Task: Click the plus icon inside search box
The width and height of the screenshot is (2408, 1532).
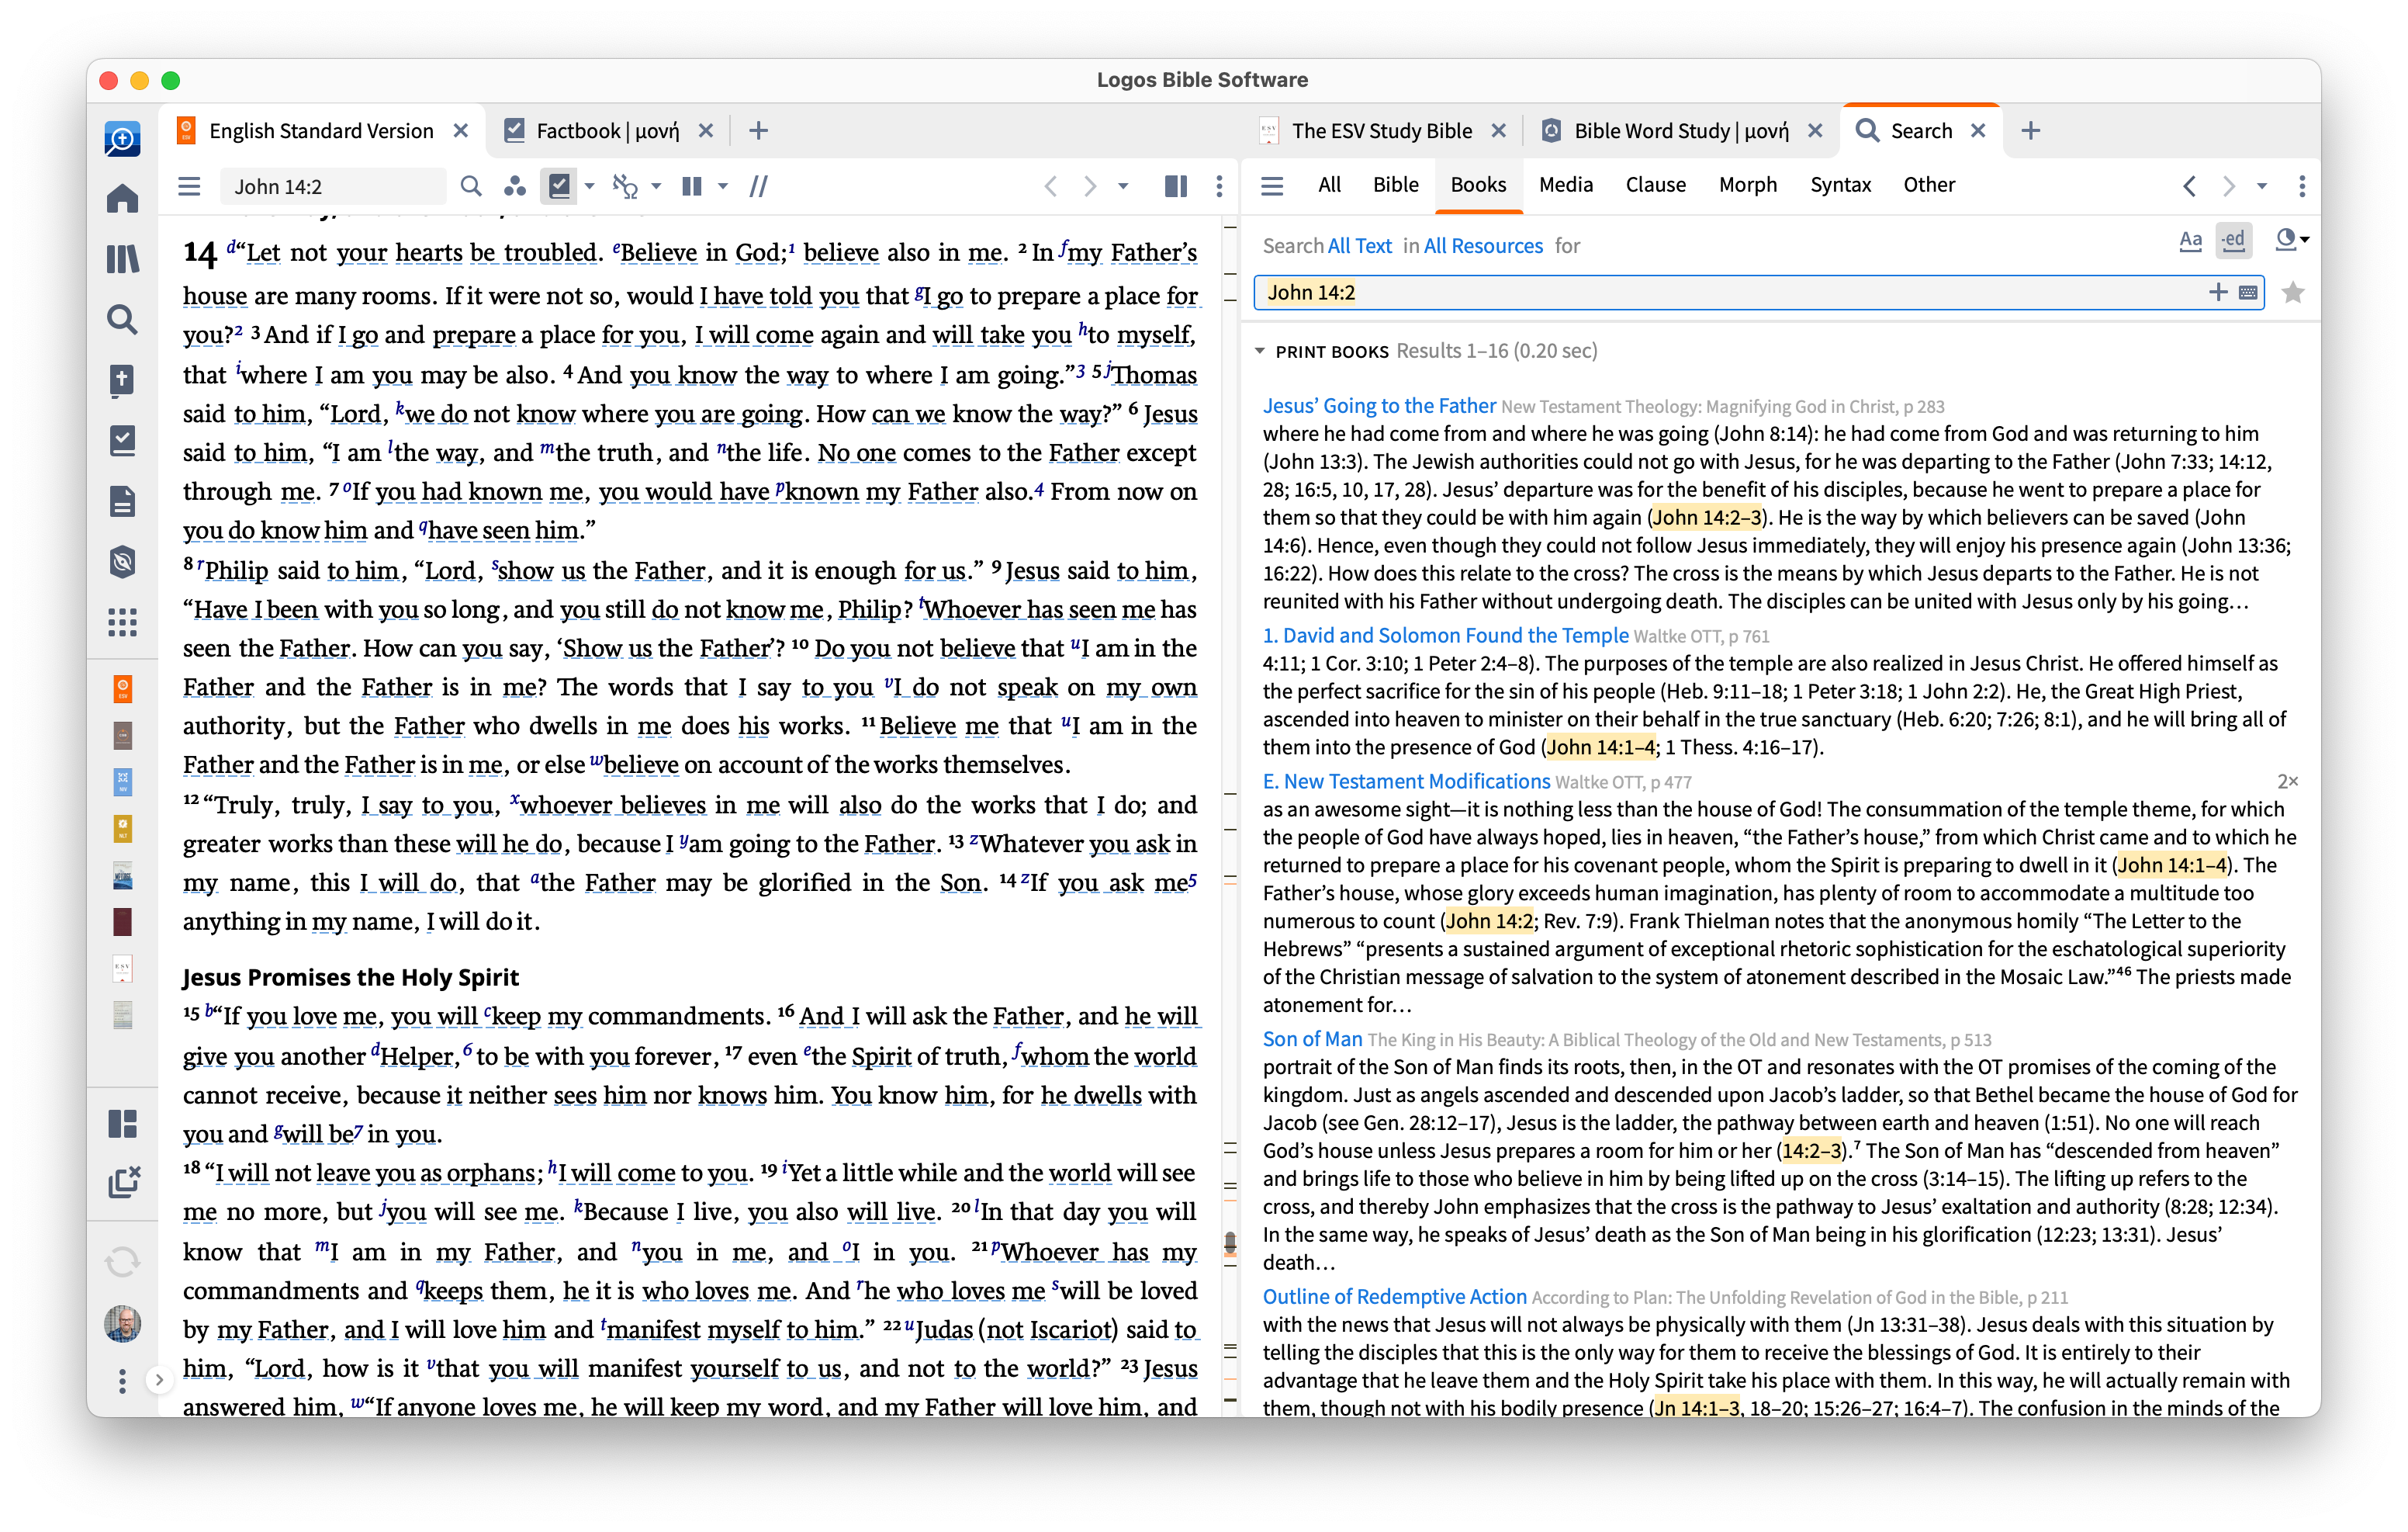Action: 2218,292
